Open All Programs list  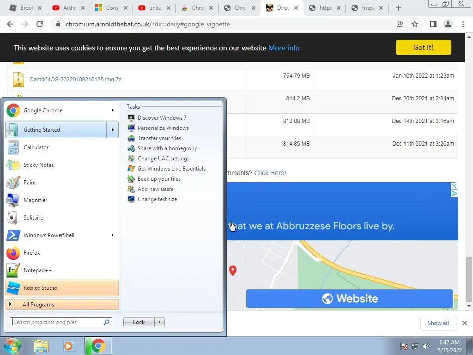[x=61, y=304]
